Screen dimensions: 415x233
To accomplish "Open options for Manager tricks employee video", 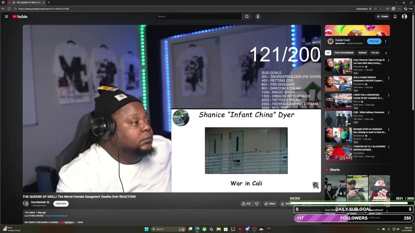I will [x=389, y=129].
